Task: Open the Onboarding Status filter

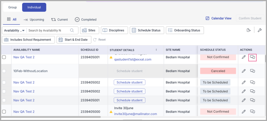Action: (185, 30)
